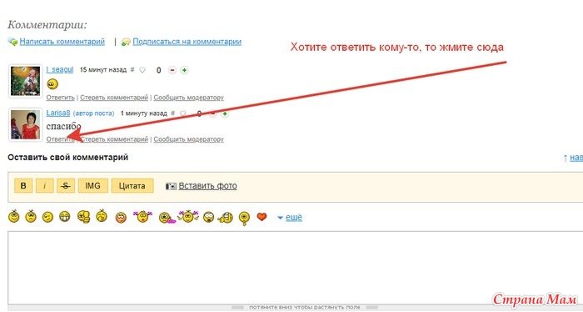Click the green plus vote on l_seagul's comment
Image resolution: width=583 pixels, height=312 pixels.
(184, 70)
